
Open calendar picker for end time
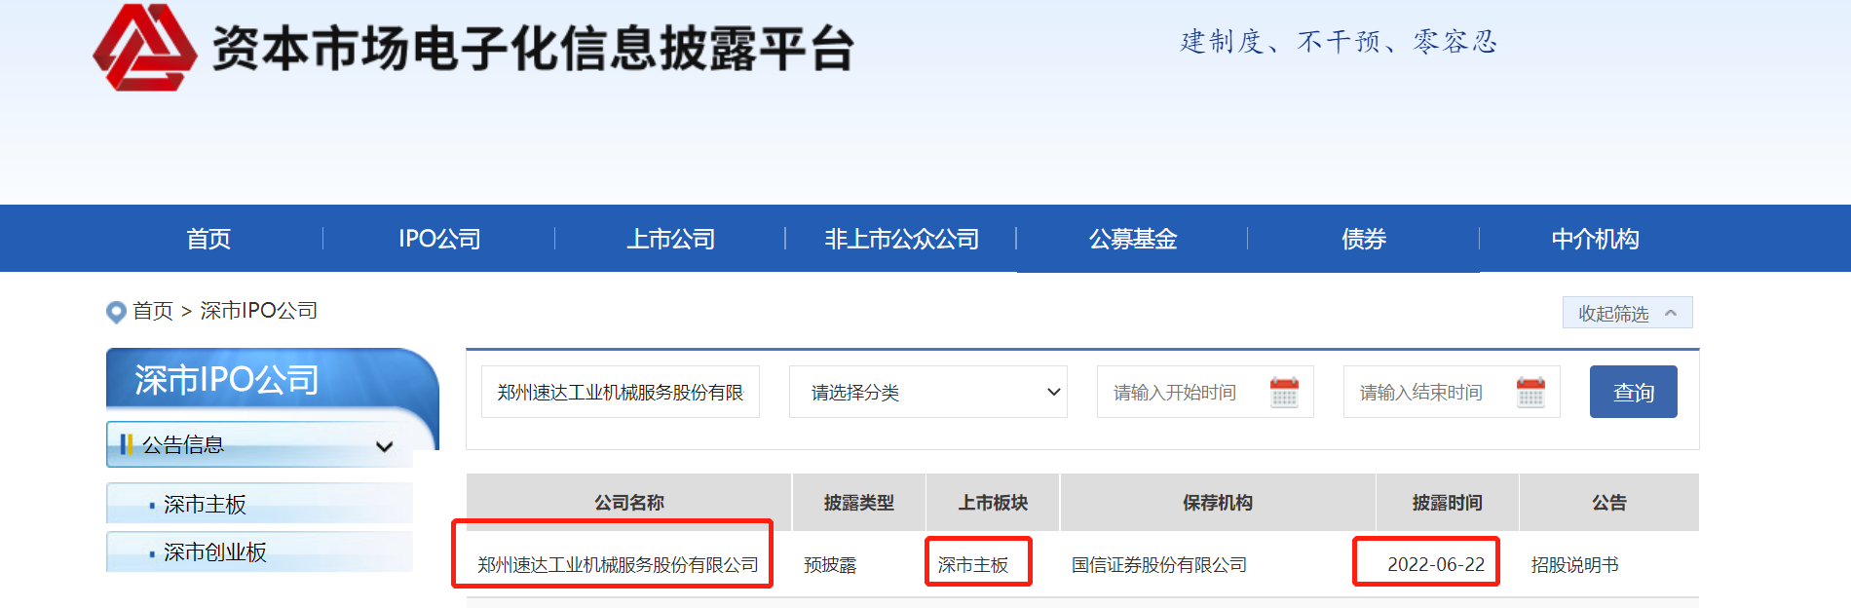pos(1530,393)
